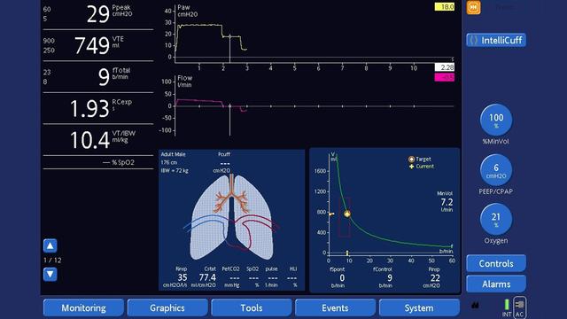The width and height of the screenshot is (567, 319).
Task: Click the yellow target marker on ASV graph
Action: pyautogui.click(x=347, y=214)
